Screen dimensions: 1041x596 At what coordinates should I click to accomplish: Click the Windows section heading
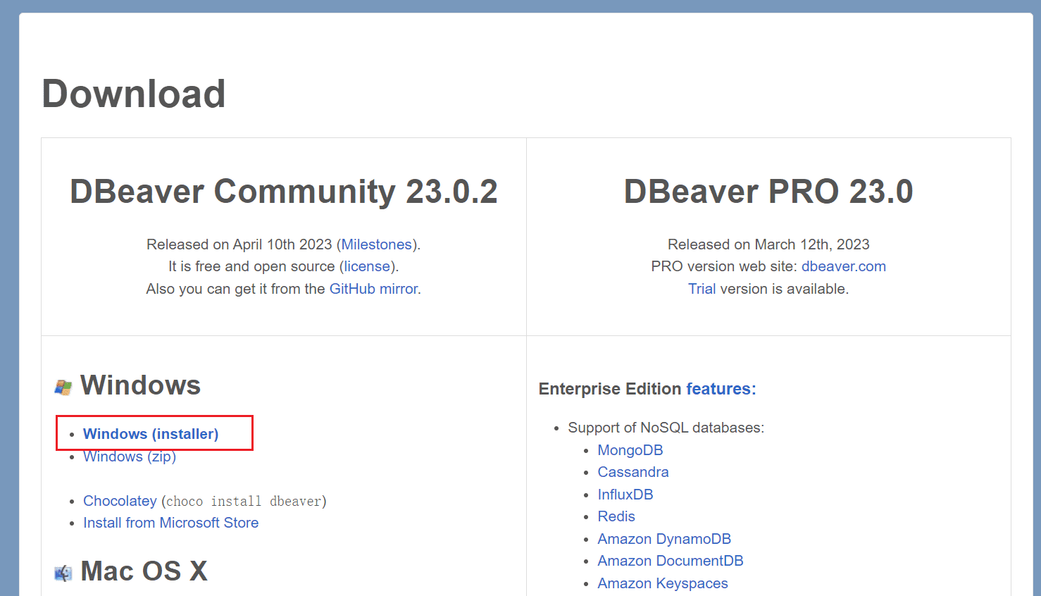click(141, 385)
